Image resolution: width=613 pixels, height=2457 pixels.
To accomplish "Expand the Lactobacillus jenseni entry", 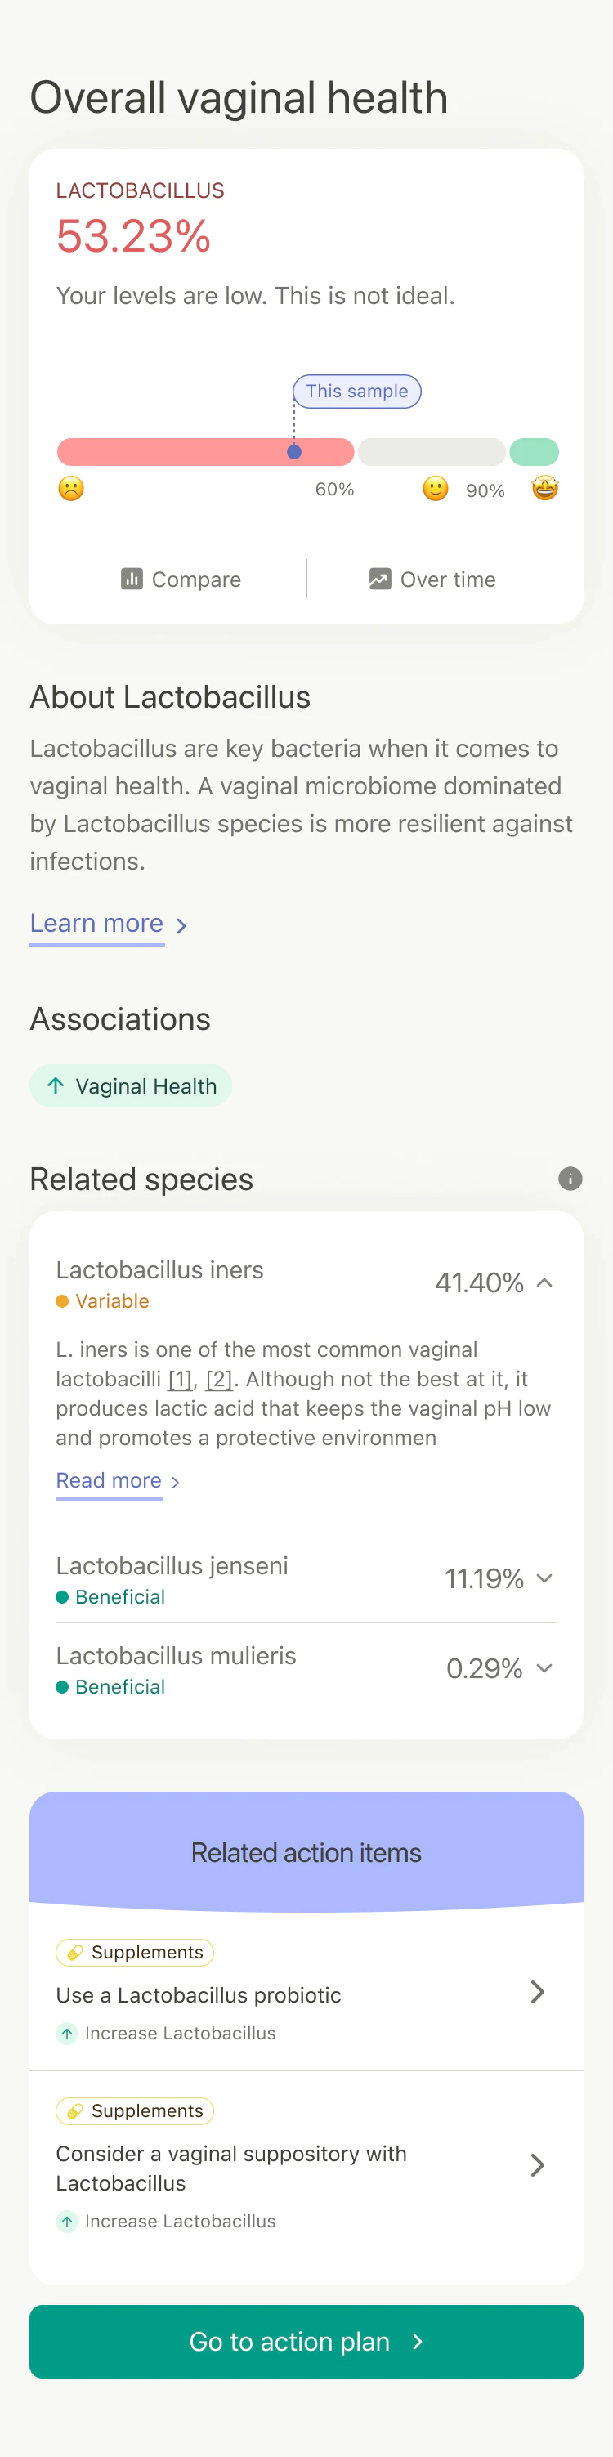I will pyautogui.click(x=544, y=1578).
